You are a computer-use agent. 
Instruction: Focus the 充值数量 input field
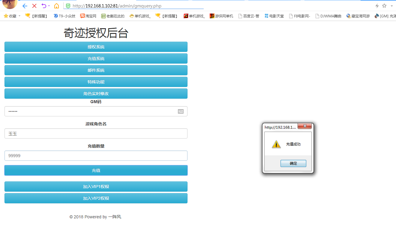pos(96,156)
